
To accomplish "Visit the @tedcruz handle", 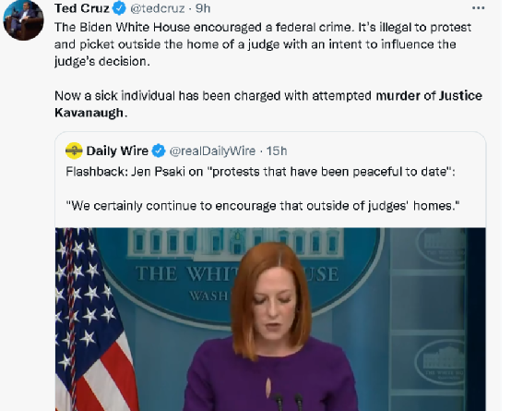I will coord(158,8).
